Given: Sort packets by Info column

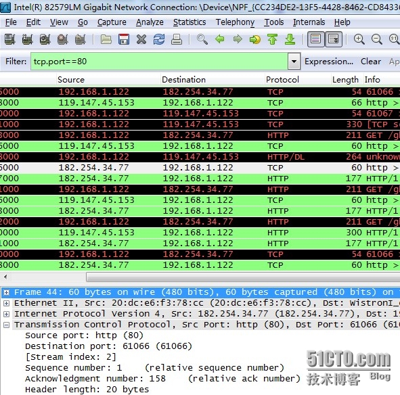Looking at the screenshot, I should pos(382,80).
